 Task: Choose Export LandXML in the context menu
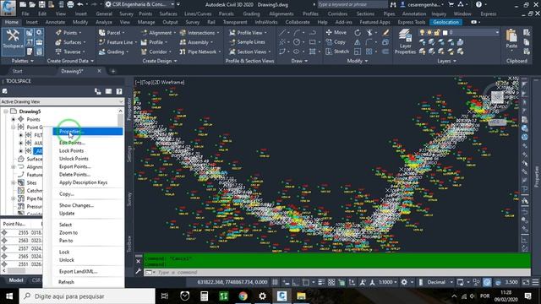pos(78,271)
